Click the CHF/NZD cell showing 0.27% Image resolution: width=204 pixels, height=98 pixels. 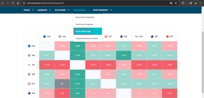tap(154, 84)
